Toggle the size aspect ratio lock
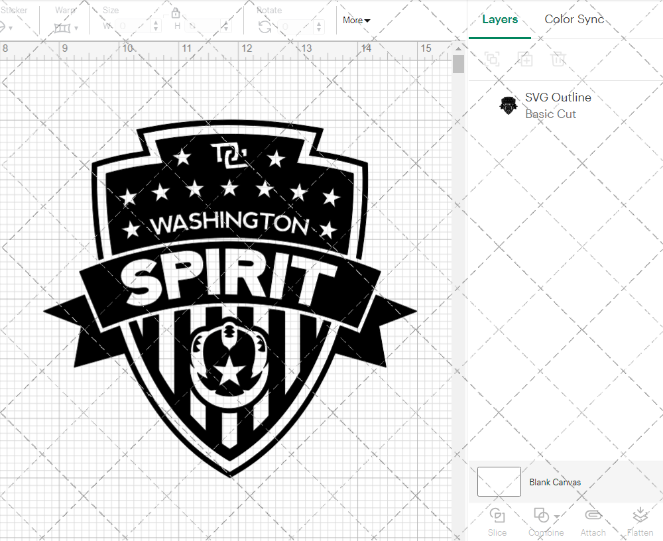Screen dimensions: 663x541 tap(176, 13)
